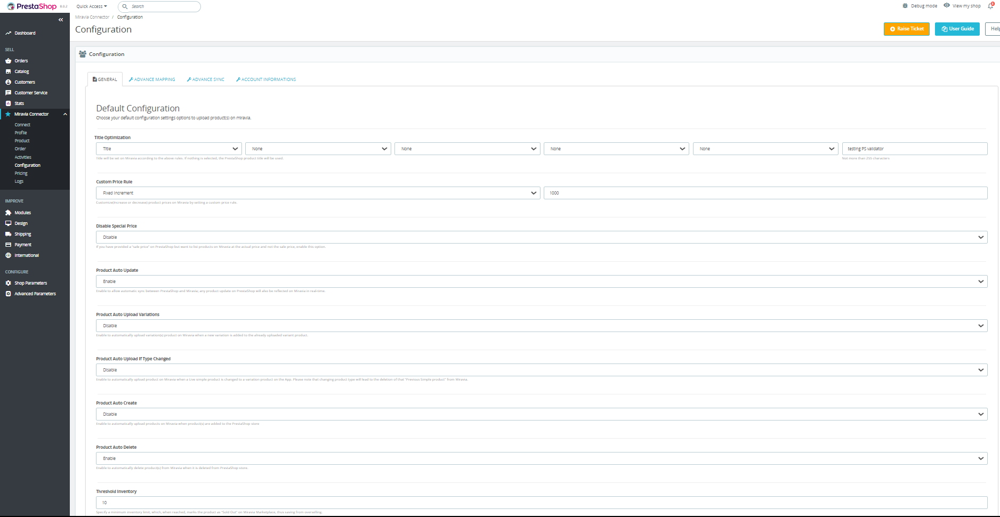This screenshot has height=517, width=1000.
Task: Open the Title Optimization 'Title' dropdown
Action: [x=169, y=149]
